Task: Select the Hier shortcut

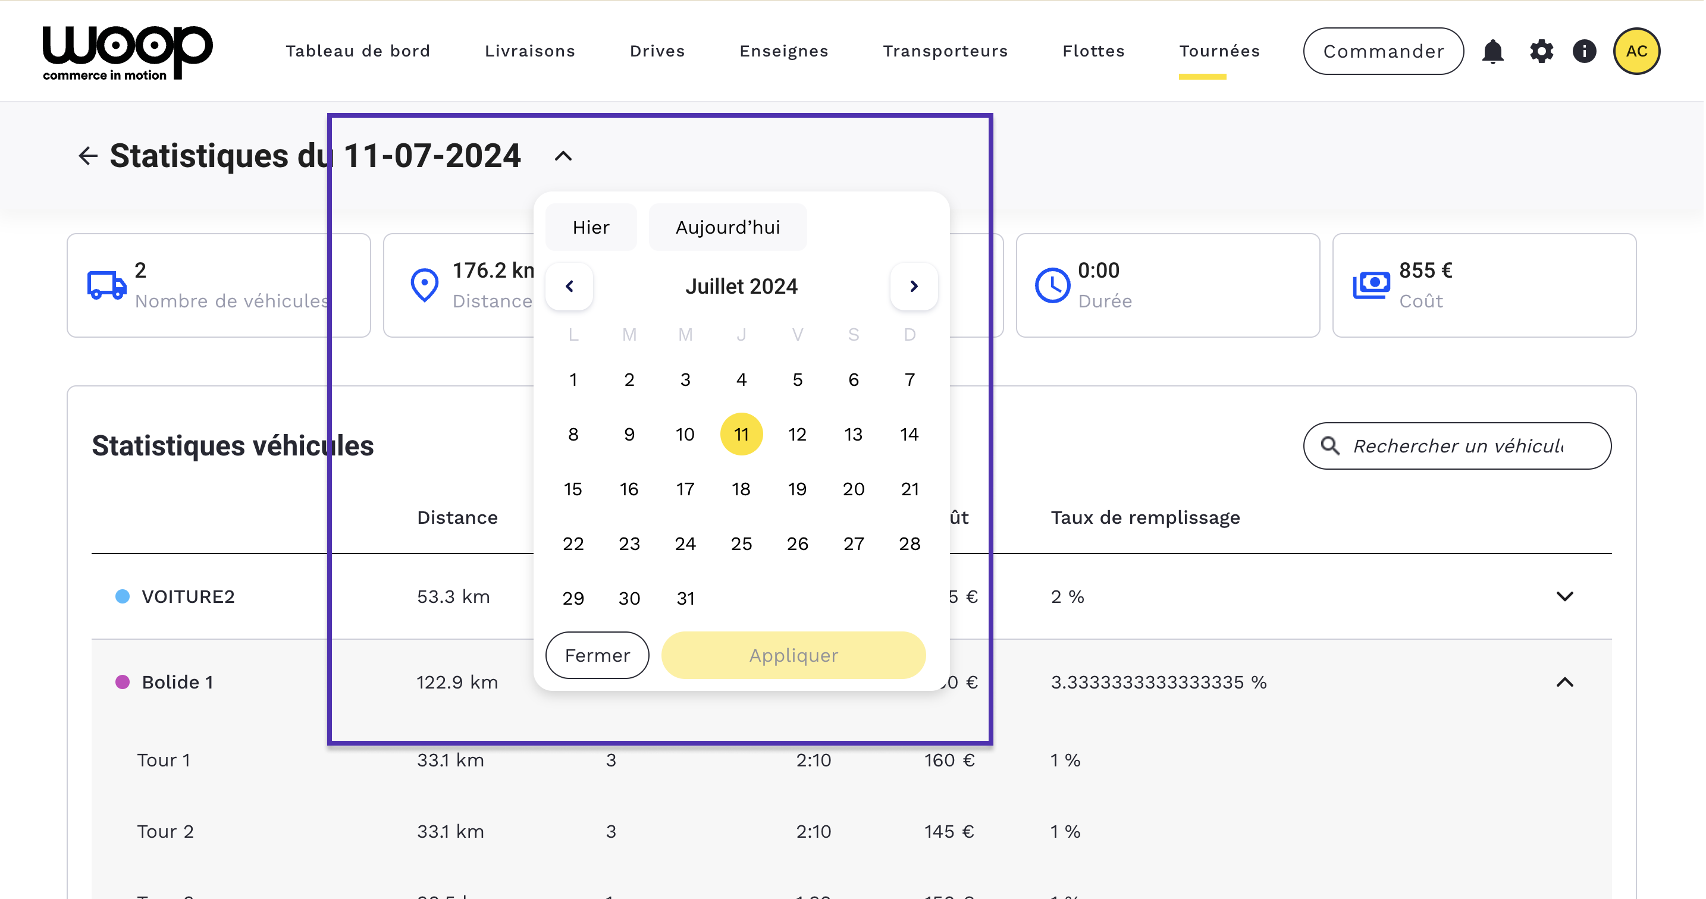Action: click(x=591, y=228)
